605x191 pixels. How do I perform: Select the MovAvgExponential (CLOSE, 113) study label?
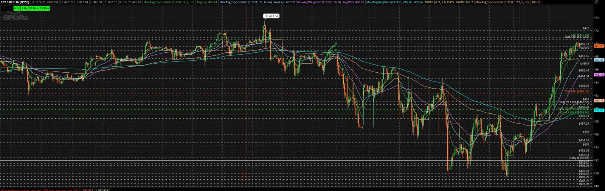503,2
